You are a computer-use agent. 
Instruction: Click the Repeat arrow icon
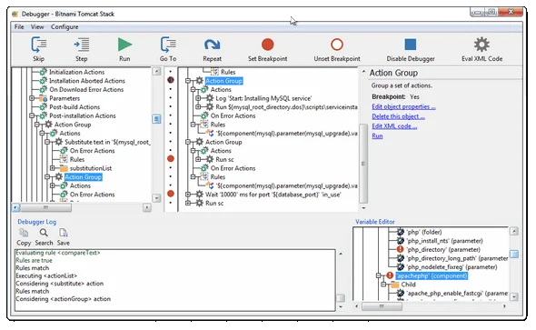213,45
